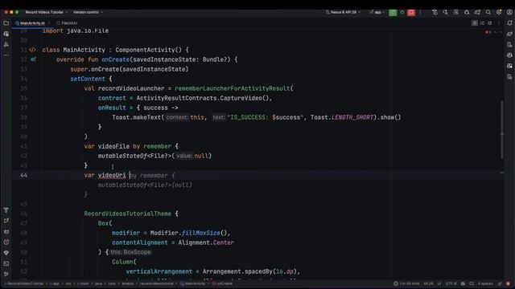This screenshot has width=515, height=289.
Task: Click the editor vertical scrollbar thumb
Action: pyautogui.click(x=501, y=130)
